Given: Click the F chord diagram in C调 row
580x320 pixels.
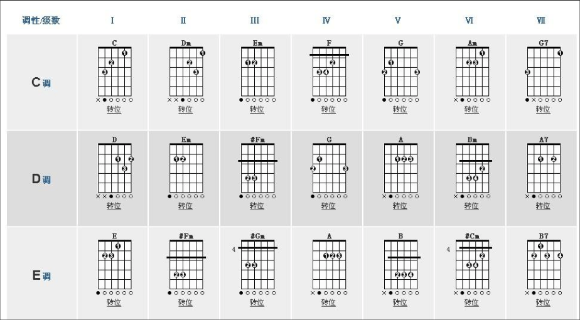Looking at the screenshot, I should [329, 71].
